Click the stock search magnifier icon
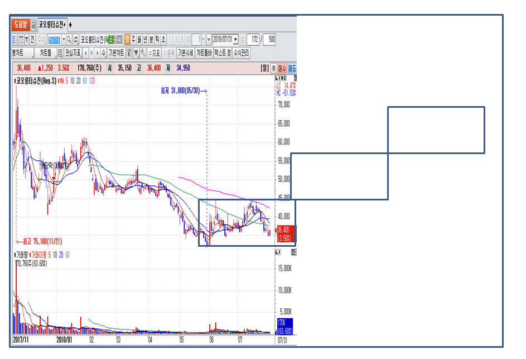Viewport: 526px width, 359px height. pyautogui.click(x=69, y=40)
